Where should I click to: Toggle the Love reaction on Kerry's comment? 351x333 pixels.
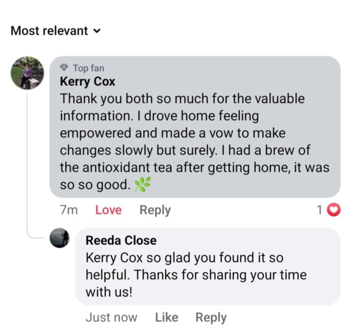pyautogui.click(x=108, y=210)
